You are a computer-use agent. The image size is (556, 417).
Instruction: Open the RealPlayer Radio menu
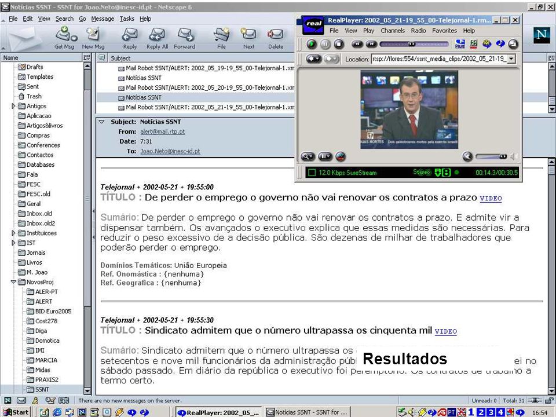click(418, 31)
